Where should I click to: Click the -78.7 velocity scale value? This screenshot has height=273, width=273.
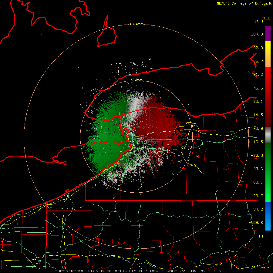click(257, 196)
